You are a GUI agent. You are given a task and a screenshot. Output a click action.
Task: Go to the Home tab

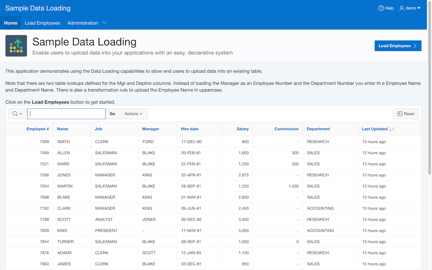tap(10, 23)
